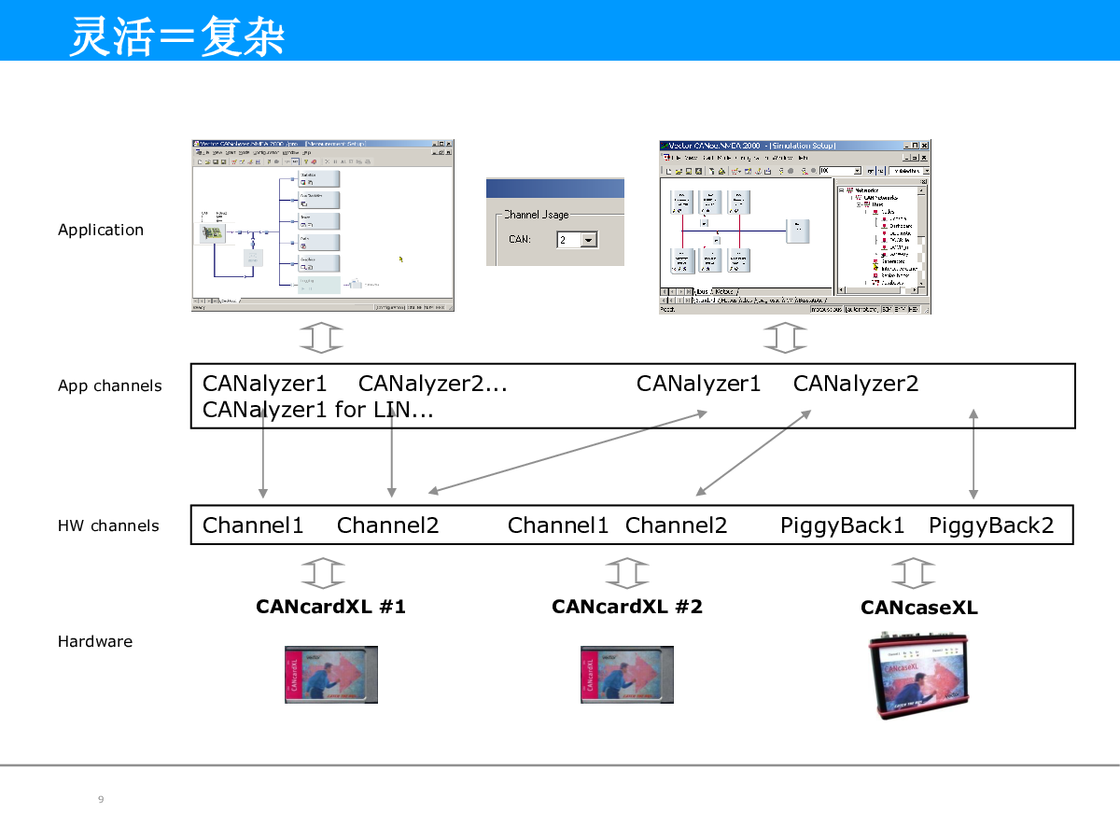Click the CANcardXL #2 hardware image
1120x840 pixels.
tap(627, 674)
